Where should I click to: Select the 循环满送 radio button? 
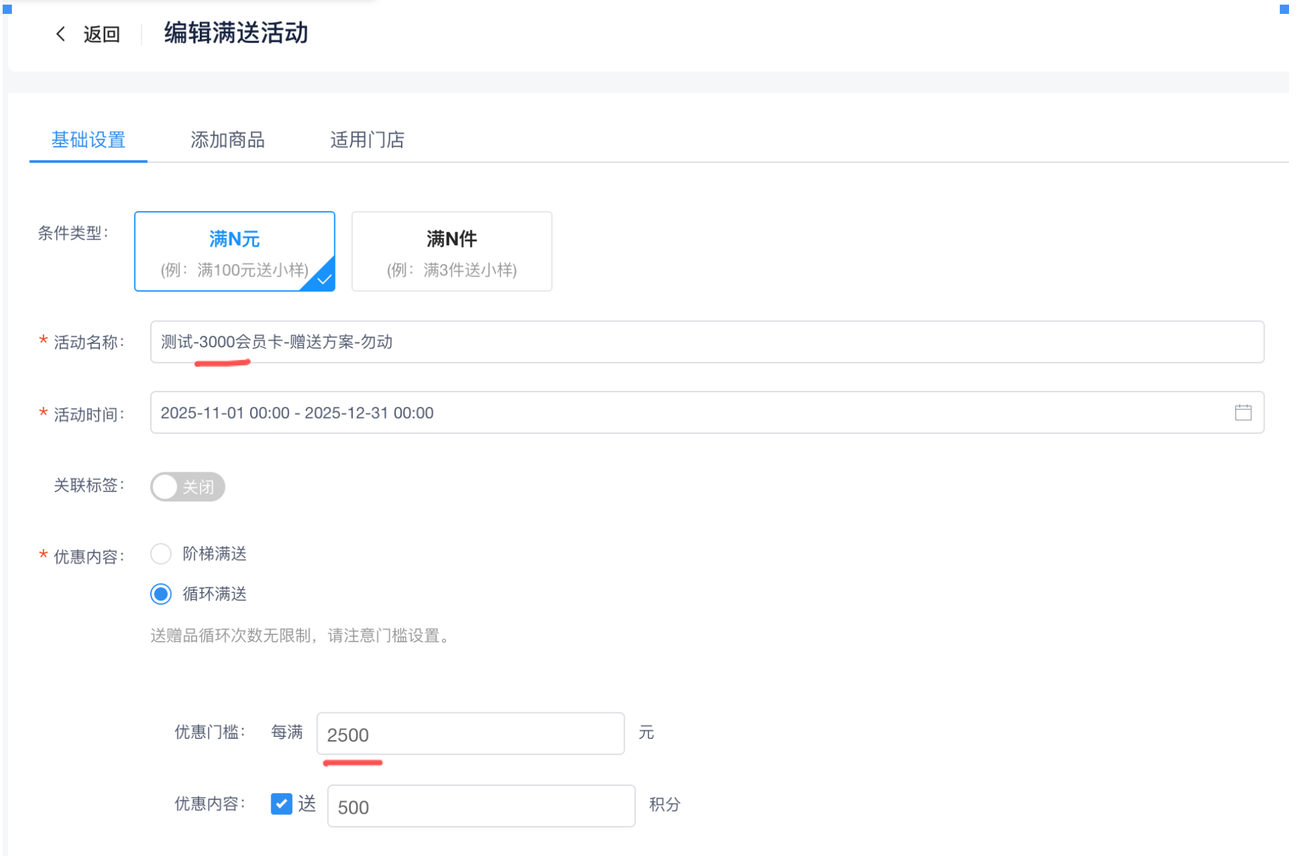point(161,594)
